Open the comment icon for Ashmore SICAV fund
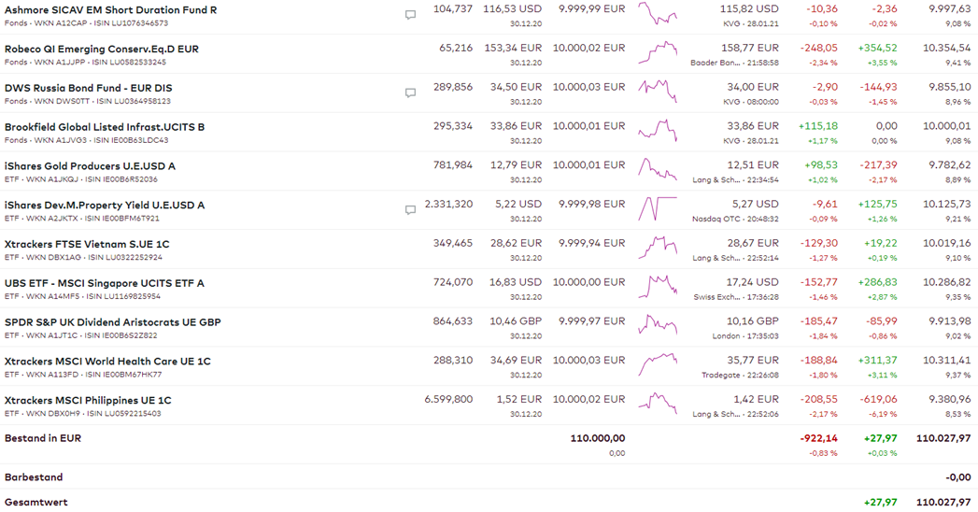Image resolution: width=978 pixels, height=512 pixels. [410, 15]
